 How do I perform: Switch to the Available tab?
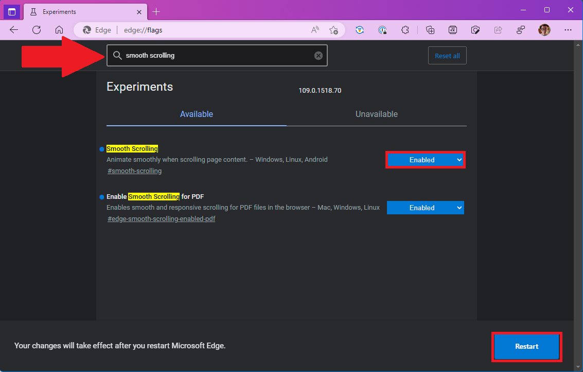(197, 114)
